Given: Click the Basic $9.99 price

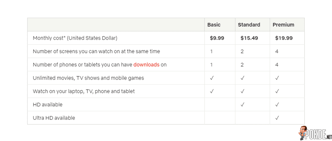Looking at the screenshot, I should (x=217, y=38).
